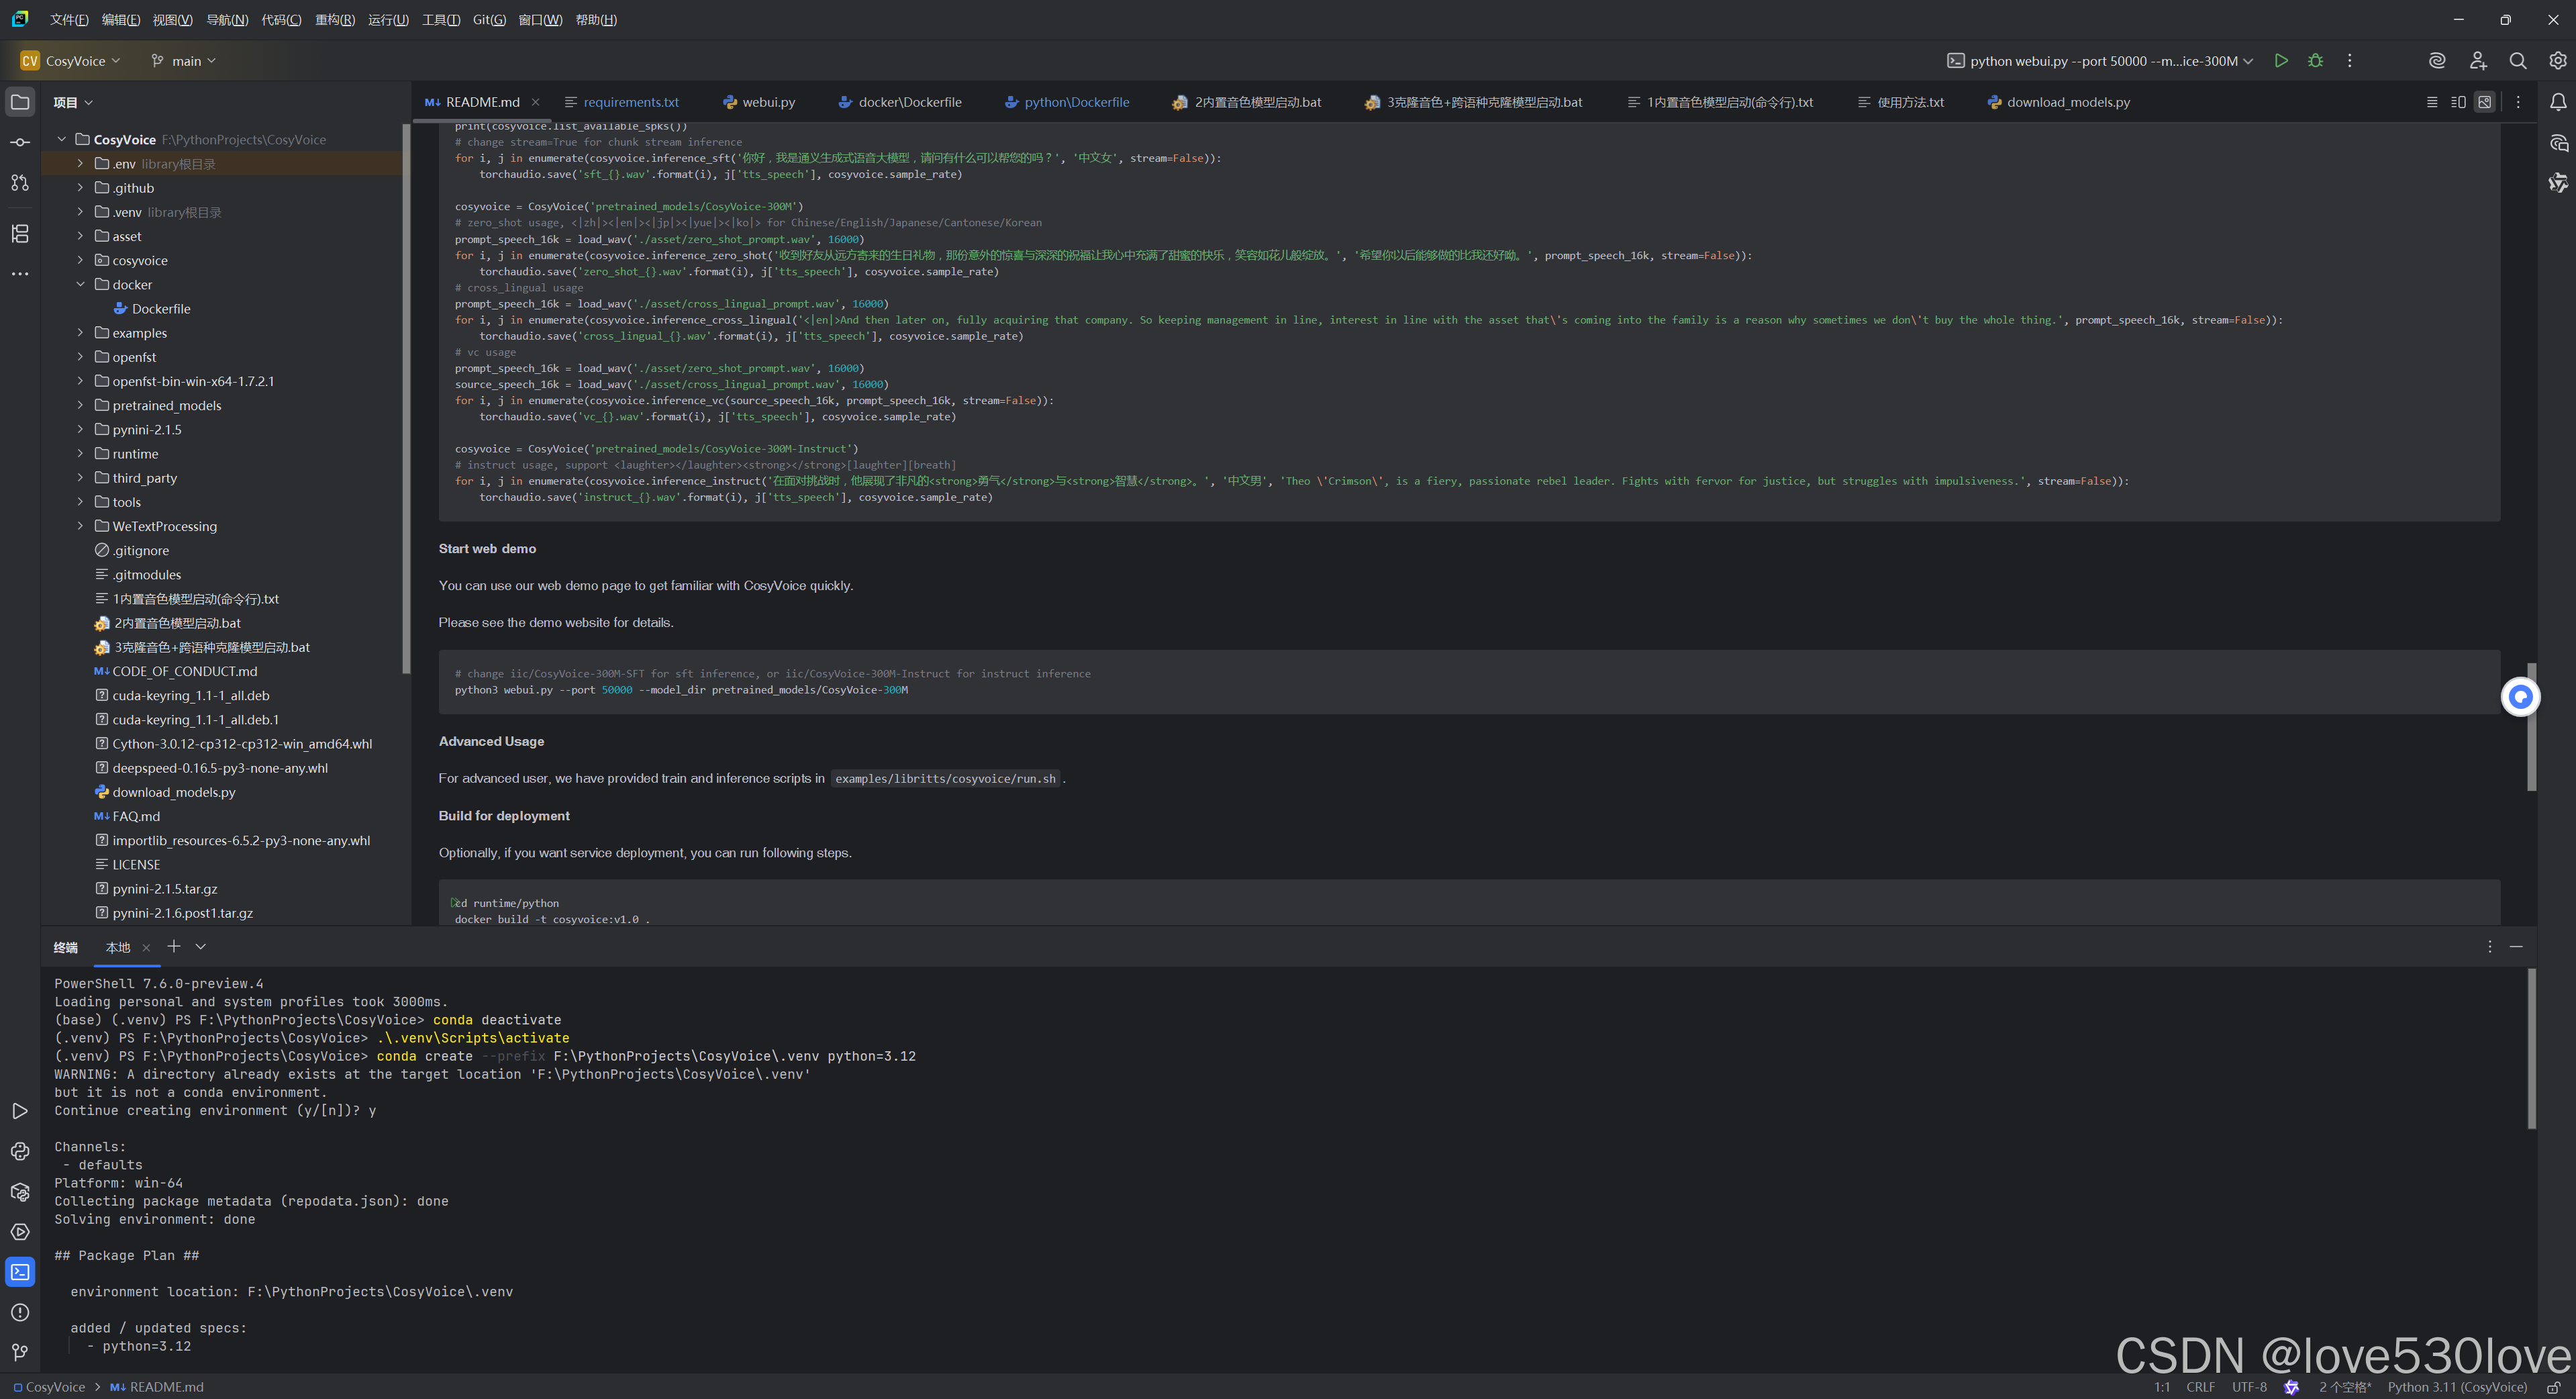Open the Python Packages tool window

[x=20, y=1192]
